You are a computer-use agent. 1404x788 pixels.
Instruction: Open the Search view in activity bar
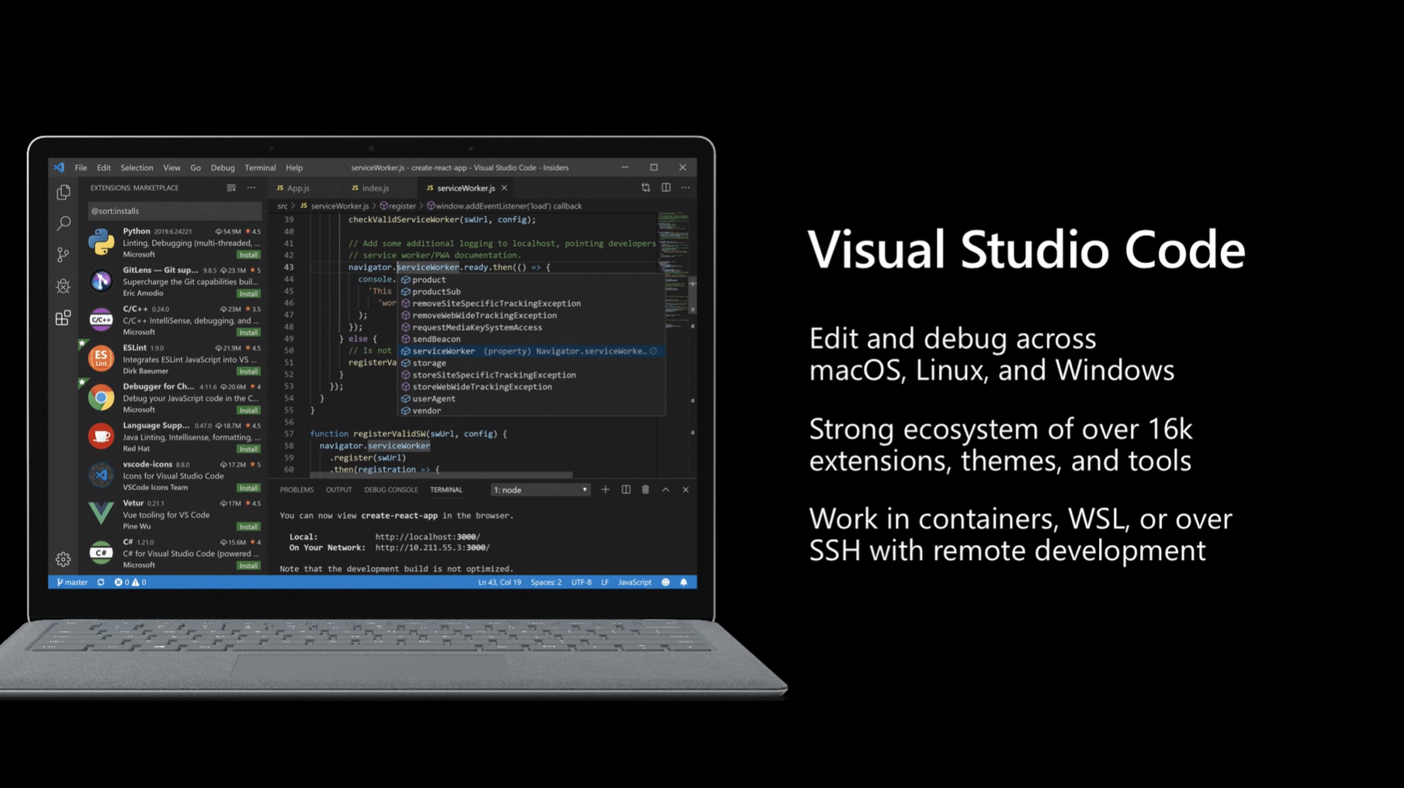tap(64, 223)
